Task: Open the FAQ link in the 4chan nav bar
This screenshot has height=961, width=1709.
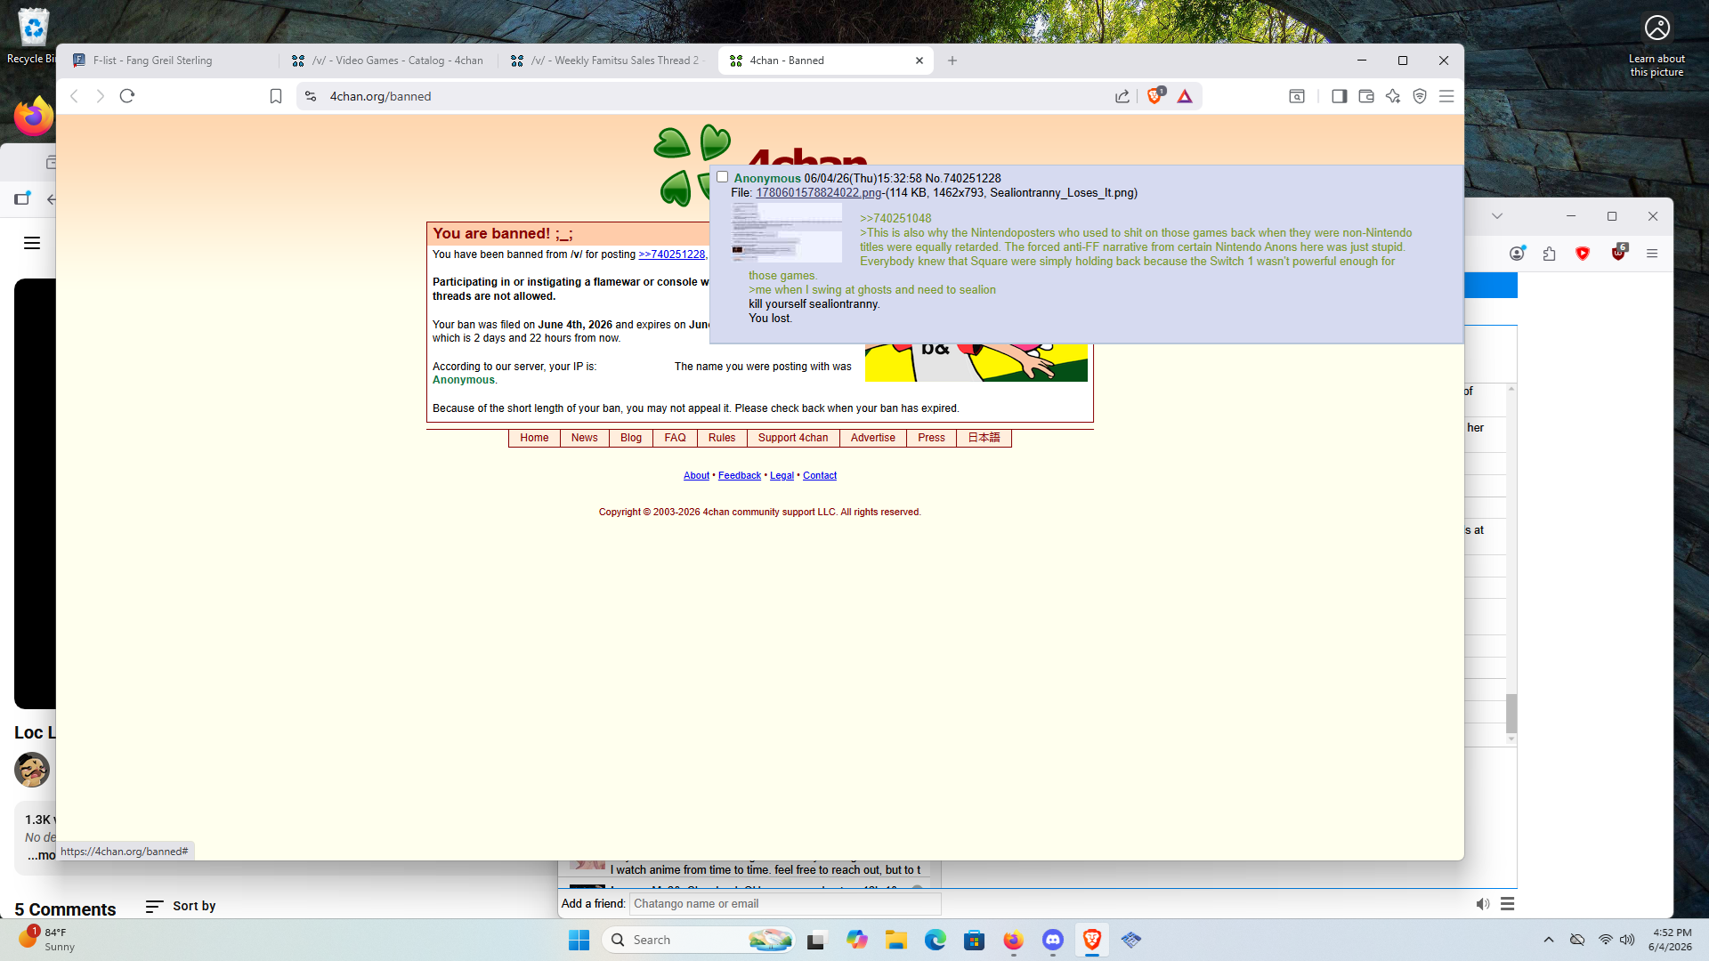Action: 676,438
